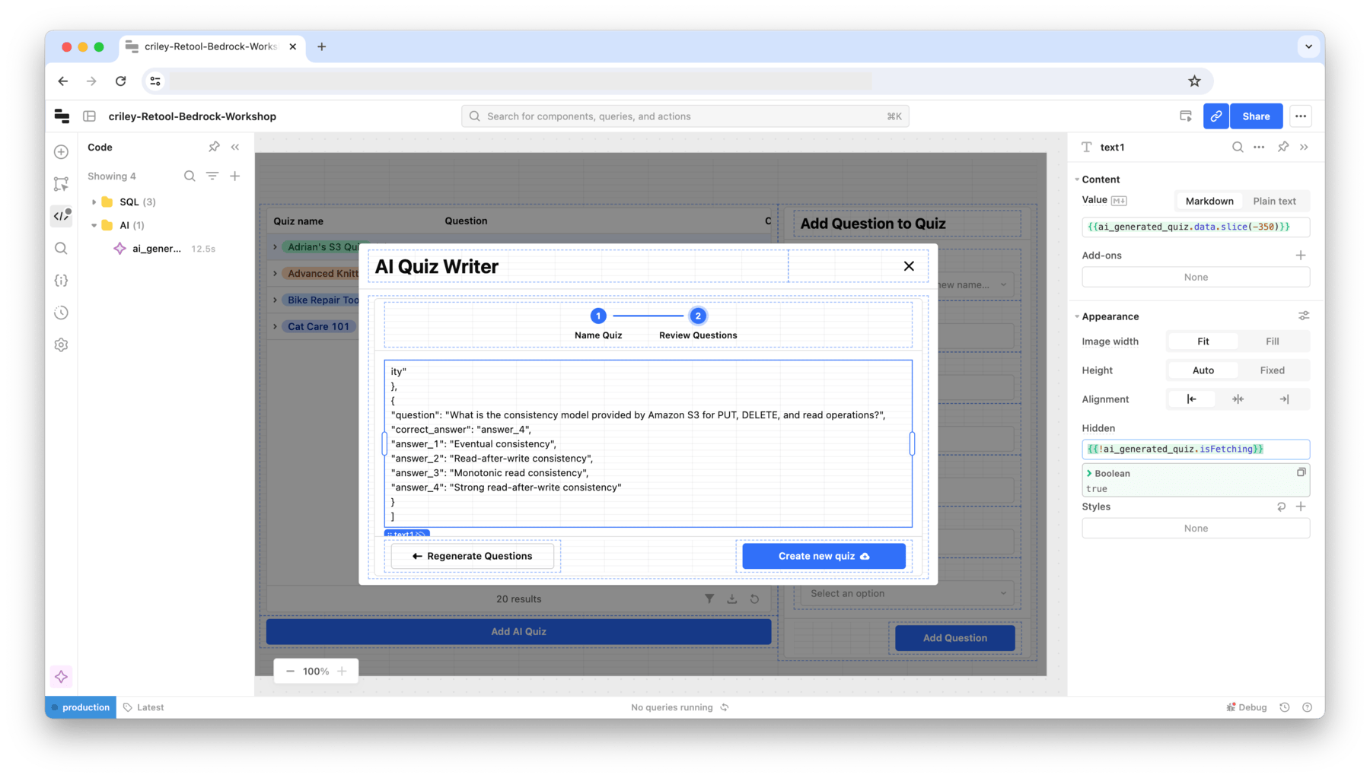
Task: Search properties in the text1 inspector
Action: coord(1238,147)
